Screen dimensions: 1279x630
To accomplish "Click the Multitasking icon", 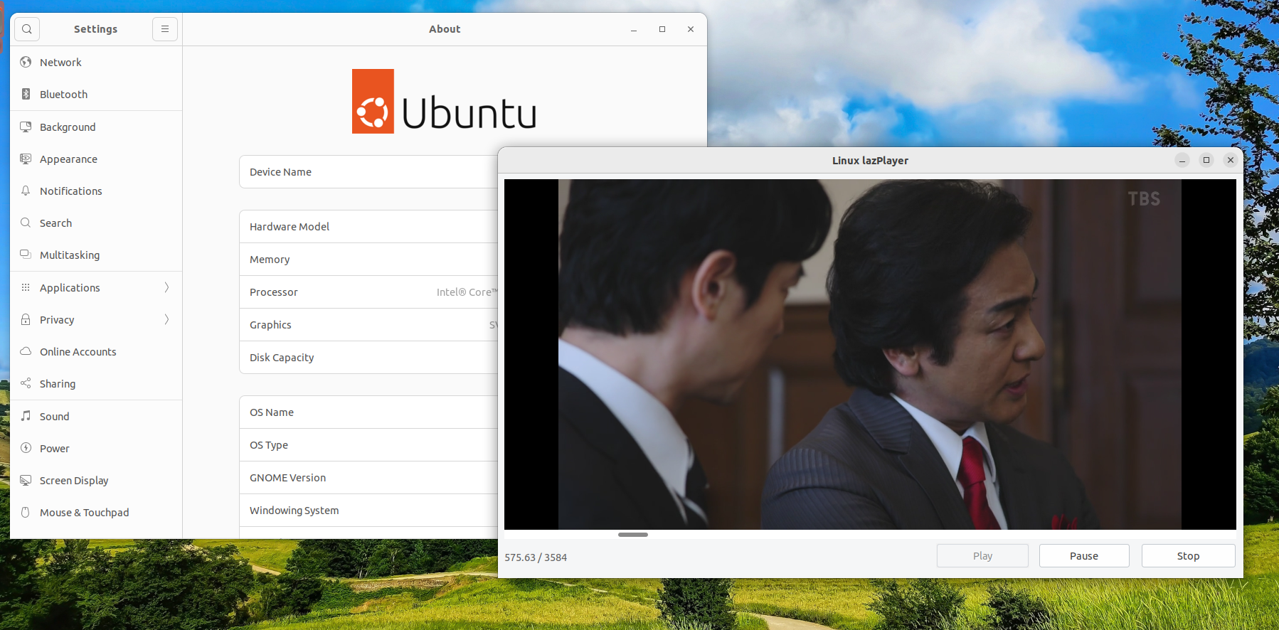I will (26, 255).
